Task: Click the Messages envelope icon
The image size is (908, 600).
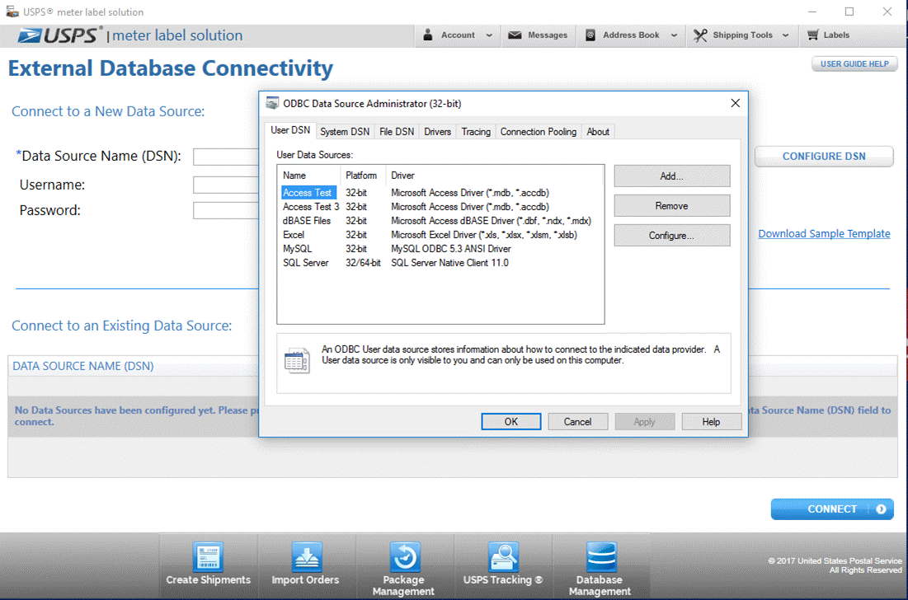Action: click(515, 35)
